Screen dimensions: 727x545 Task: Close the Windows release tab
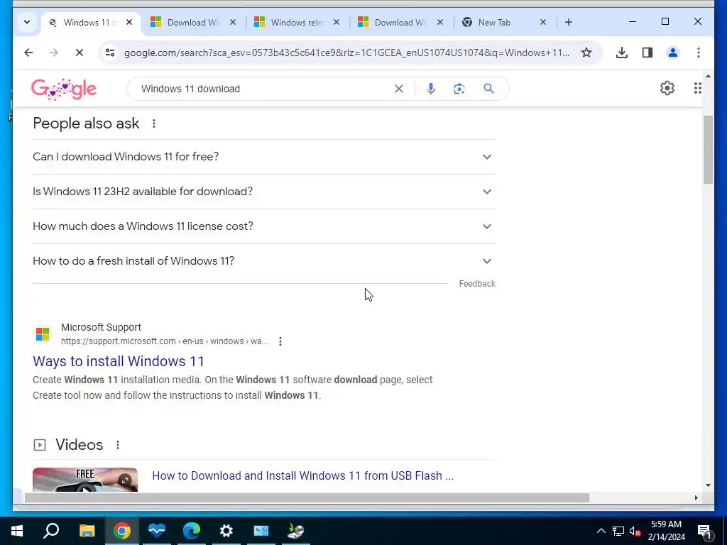point(337,22)
